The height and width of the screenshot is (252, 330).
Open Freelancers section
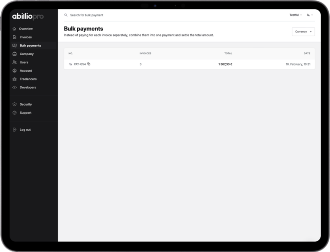(x=28, y=79)
